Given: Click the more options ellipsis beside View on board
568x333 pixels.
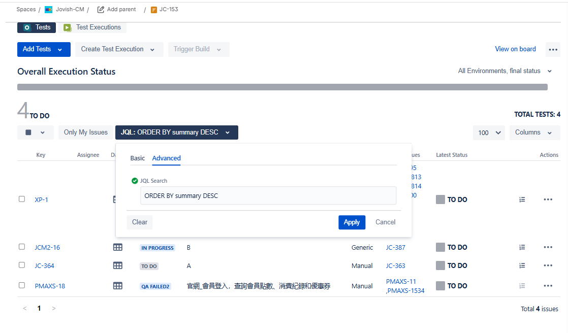Looking at the screenshot, I should tap(553, 49).
